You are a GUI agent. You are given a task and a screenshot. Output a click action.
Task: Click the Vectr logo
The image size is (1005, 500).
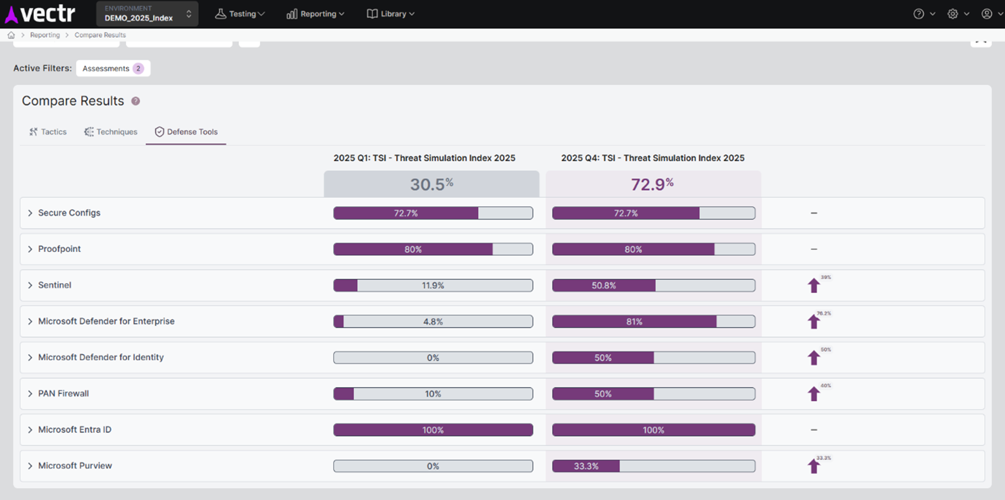point(40,14)
